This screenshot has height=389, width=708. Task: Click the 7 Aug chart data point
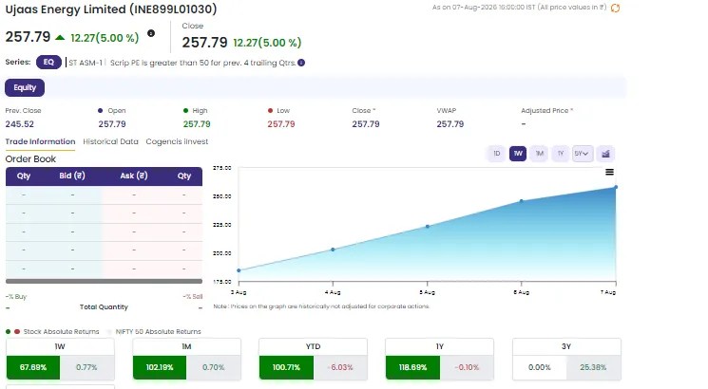(x=616, y=187)
